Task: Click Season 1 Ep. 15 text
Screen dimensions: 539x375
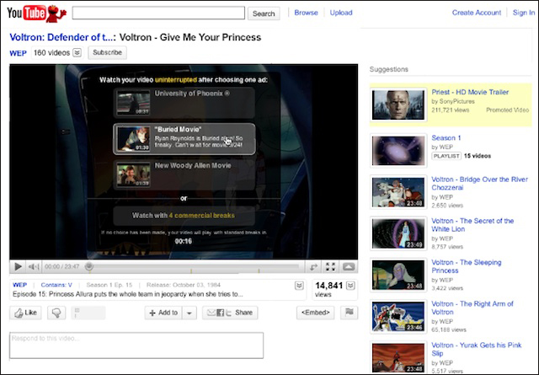Action: pos(109,285)
